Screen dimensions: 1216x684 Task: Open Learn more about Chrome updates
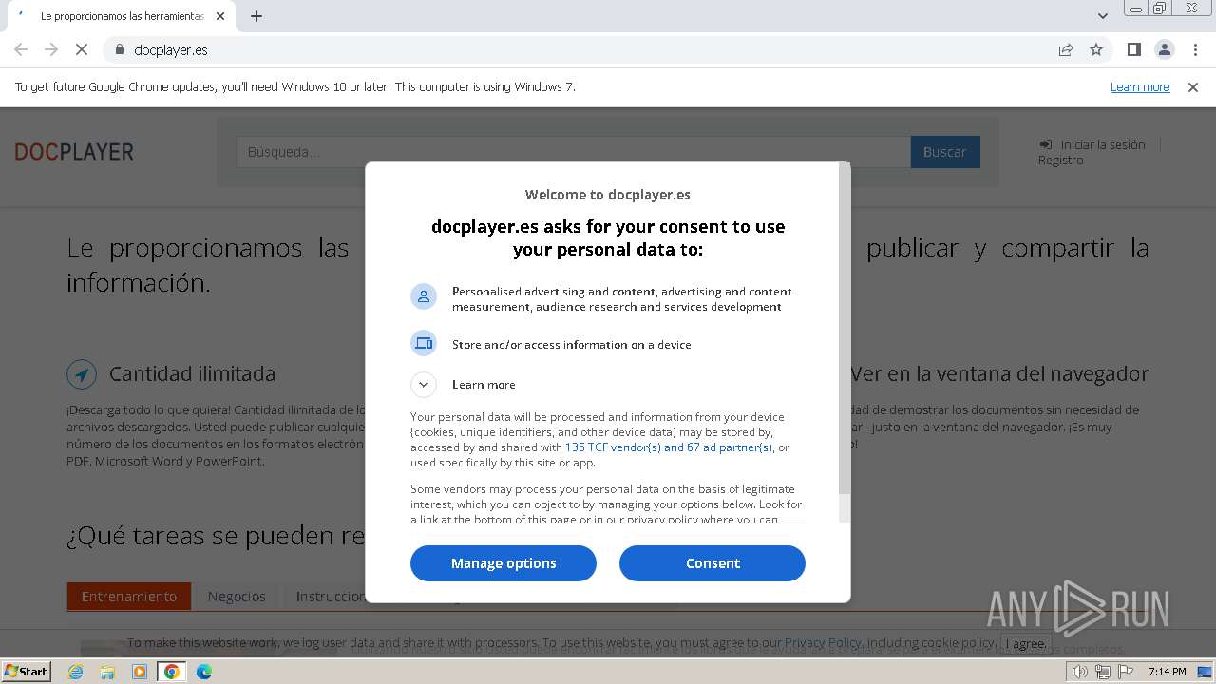1140,87
